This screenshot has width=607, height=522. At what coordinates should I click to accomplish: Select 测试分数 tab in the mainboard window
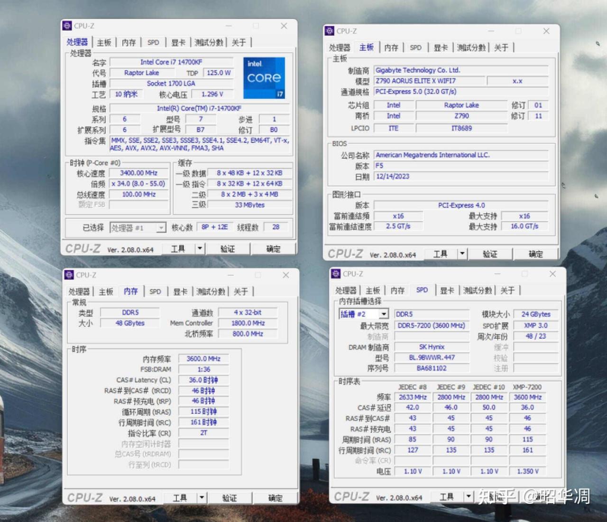click(471, 47)
